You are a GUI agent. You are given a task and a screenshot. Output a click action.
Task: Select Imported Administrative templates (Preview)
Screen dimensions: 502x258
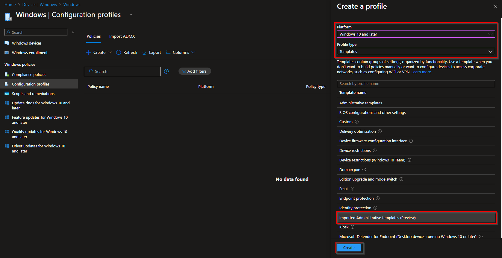tap(416, 218)
